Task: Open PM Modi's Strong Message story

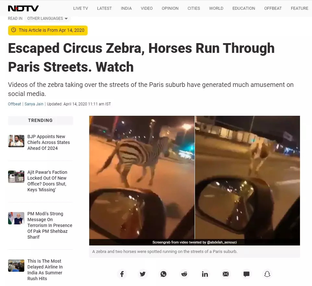Action: [x=50, y=225]
